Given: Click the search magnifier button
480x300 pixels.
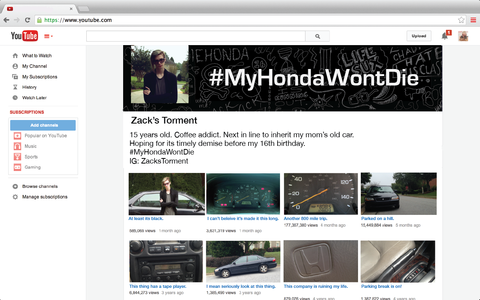Looking at the screenshot, I should [x=318, y=36].
